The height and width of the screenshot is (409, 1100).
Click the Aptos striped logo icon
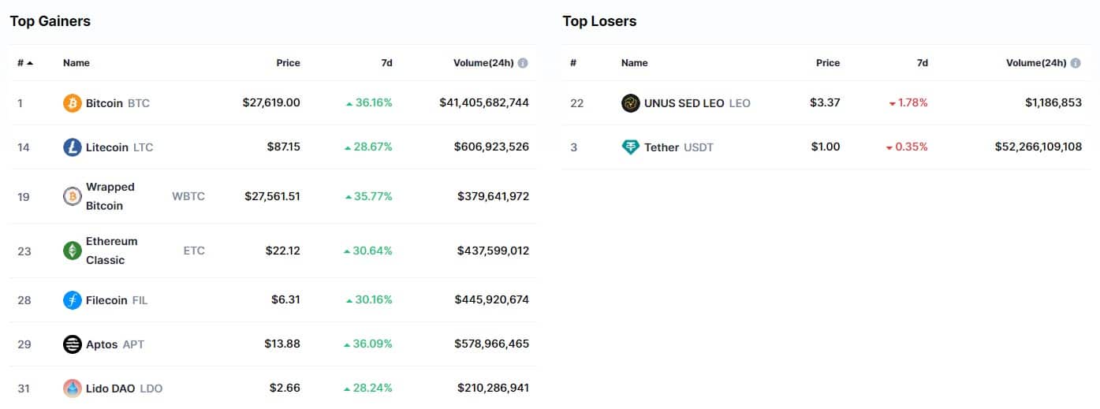point(73,344)
